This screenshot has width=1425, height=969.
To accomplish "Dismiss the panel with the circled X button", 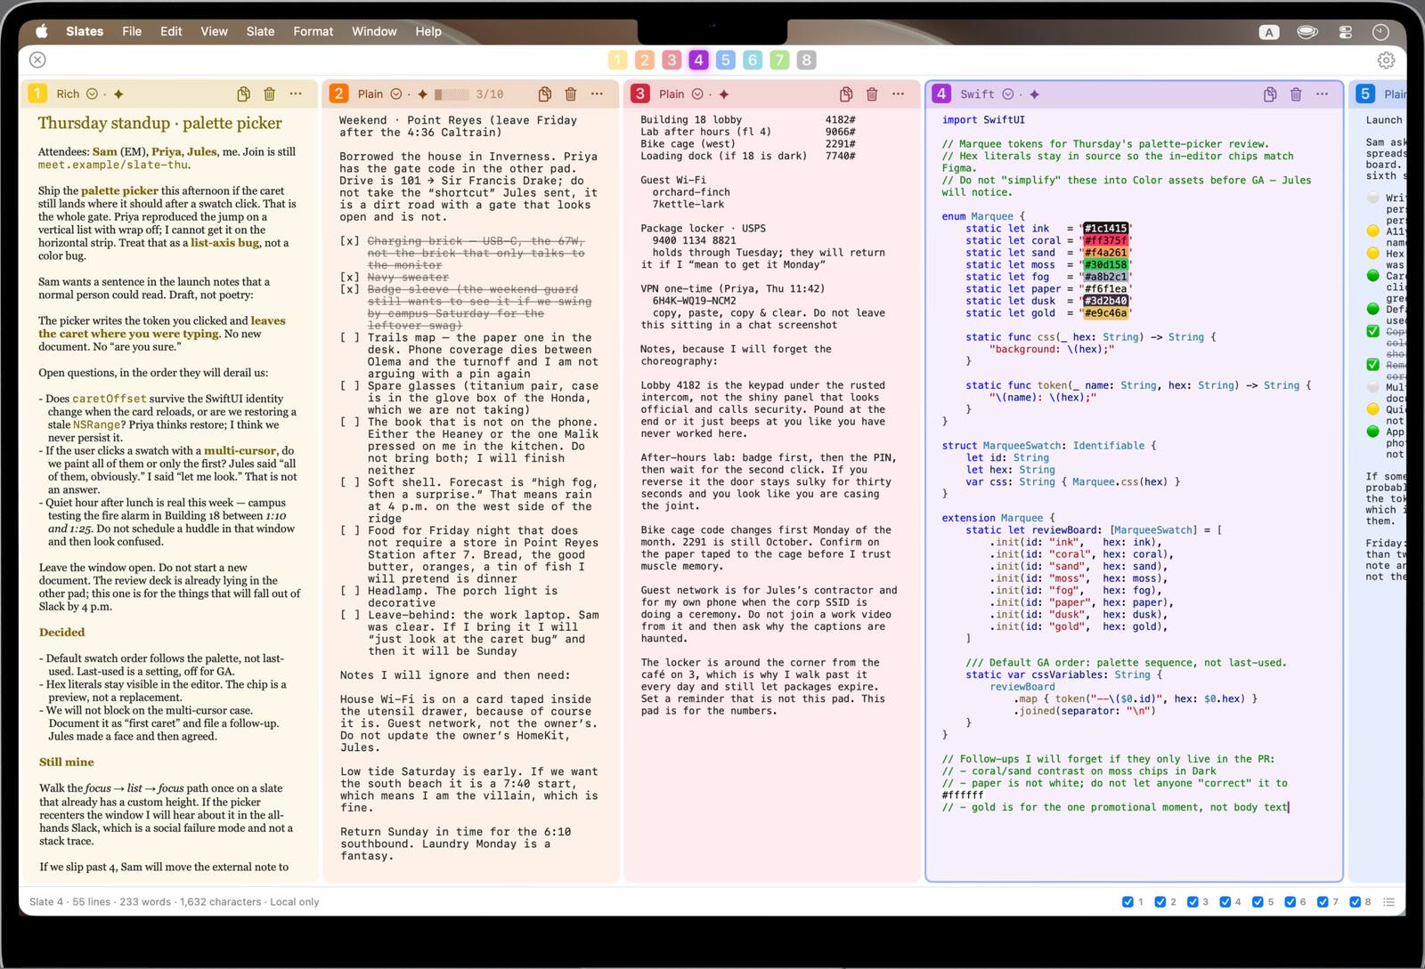I will tap(37, 60).
